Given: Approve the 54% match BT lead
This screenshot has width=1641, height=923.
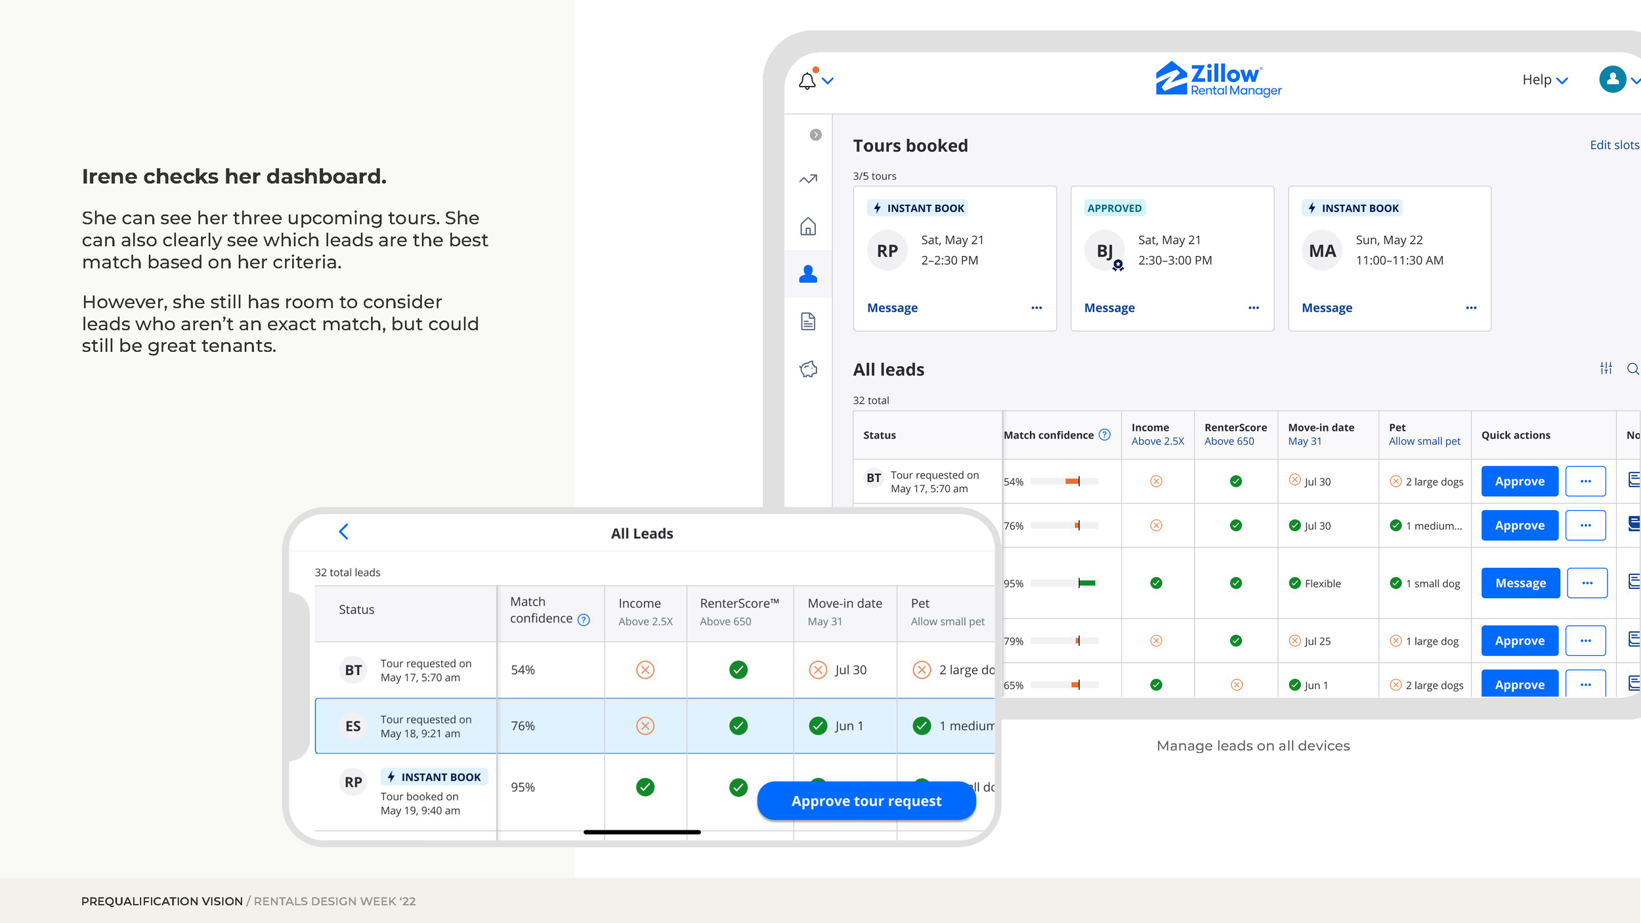Looking at the screenshot, I should [1519, 481].
